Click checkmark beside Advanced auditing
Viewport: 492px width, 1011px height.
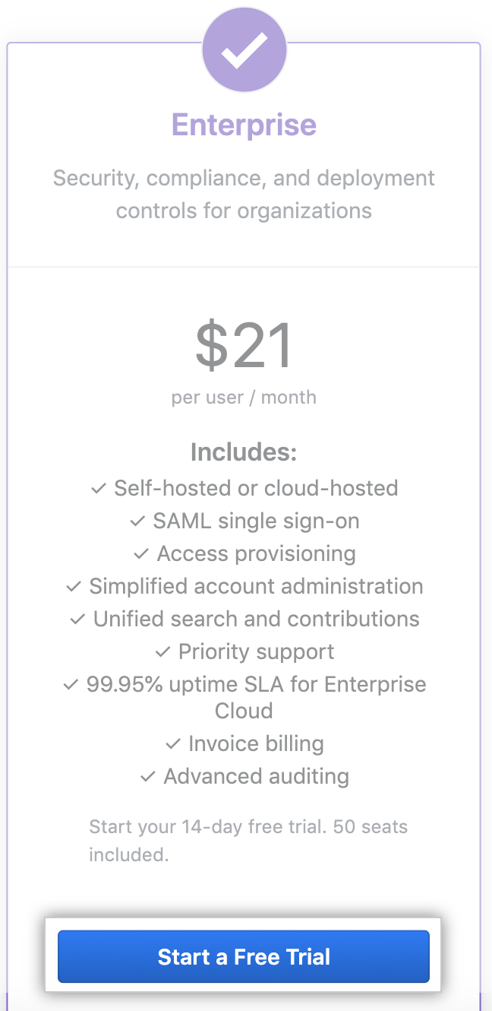point(148,777)
